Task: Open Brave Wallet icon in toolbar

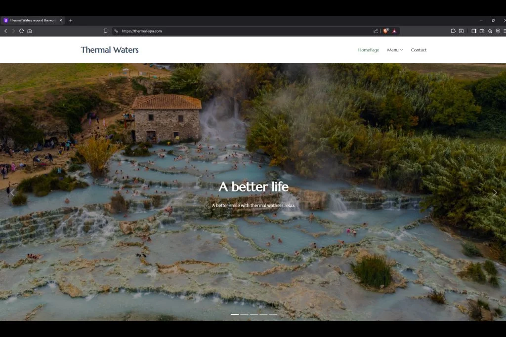Action: (482, 31)
